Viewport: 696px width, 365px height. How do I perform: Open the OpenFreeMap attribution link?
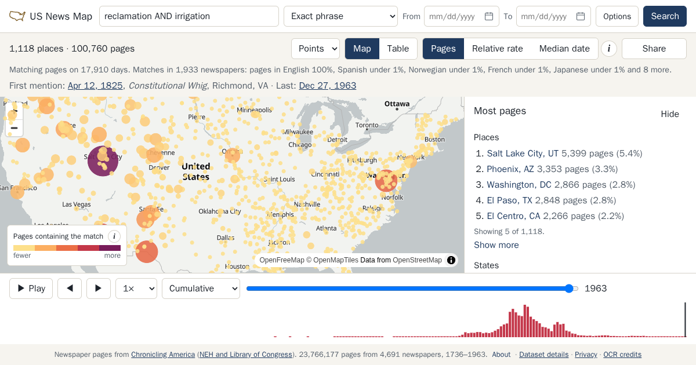pyautogui.click(x=282, y=260)
